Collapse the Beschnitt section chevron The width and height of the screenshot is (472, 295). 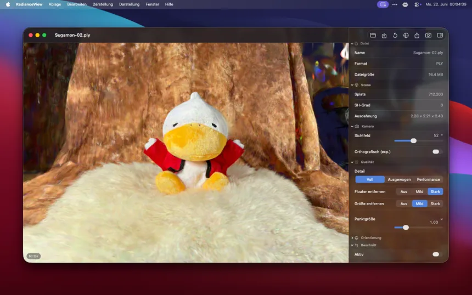[x=352, y=245]
